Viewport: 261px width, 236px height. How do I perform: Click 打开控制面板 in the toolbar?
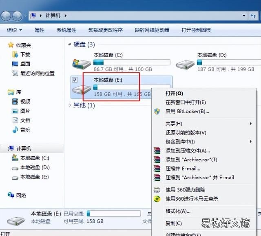(196, 30)
